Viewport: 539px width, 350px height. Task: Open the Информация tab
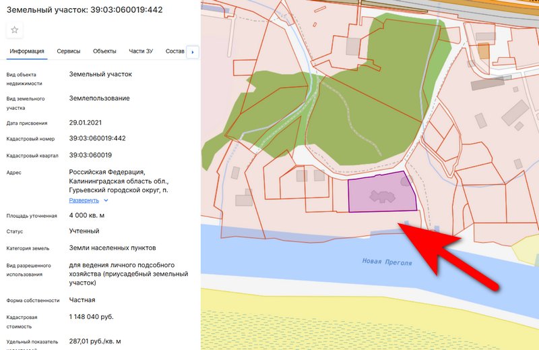point(27,51)
